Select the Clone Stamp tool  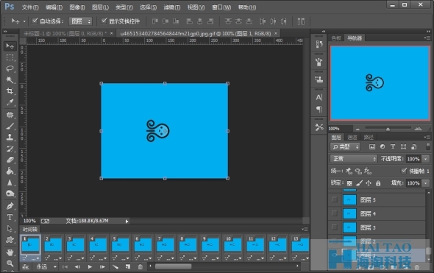tap(10, 137)
